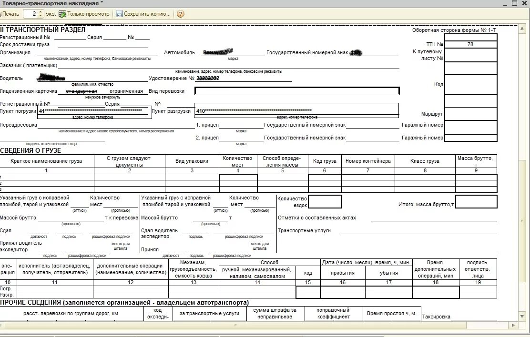This screenshot has height=337, width=530.
Task: Click the II ТРАНСПОРТНЫЙ РАЗДЕЛ heading
Action: click(42, 30)
